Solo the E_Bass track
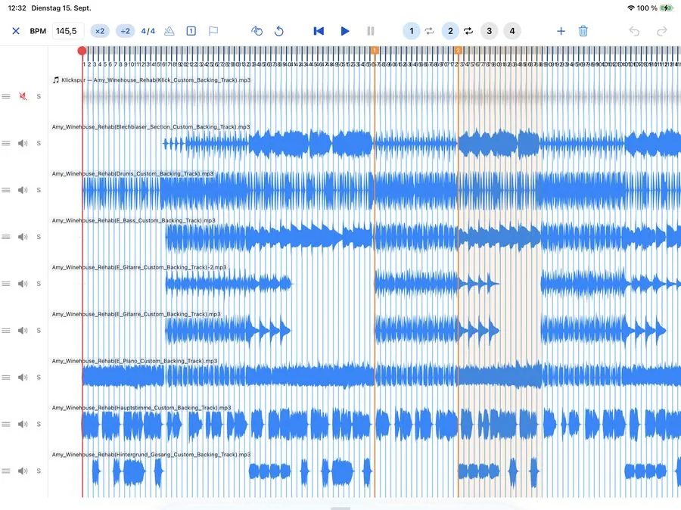The width and height of the screenshot is (681, 510). (39, 237)
